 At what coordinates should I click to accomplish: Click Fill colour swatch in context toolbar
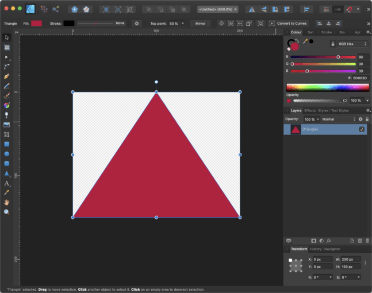pos(37,23)
